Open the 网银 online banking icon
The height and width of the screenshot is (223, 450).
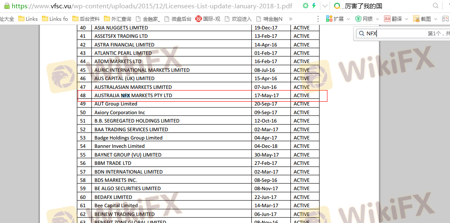pos(358,19)
